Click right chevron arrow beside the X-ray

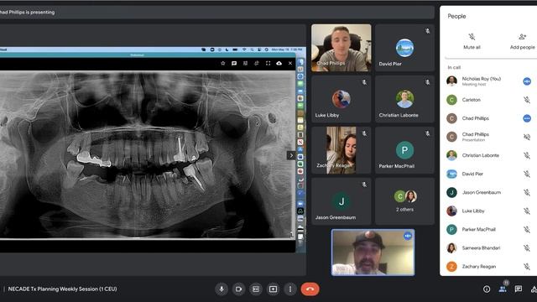point(291,155)
